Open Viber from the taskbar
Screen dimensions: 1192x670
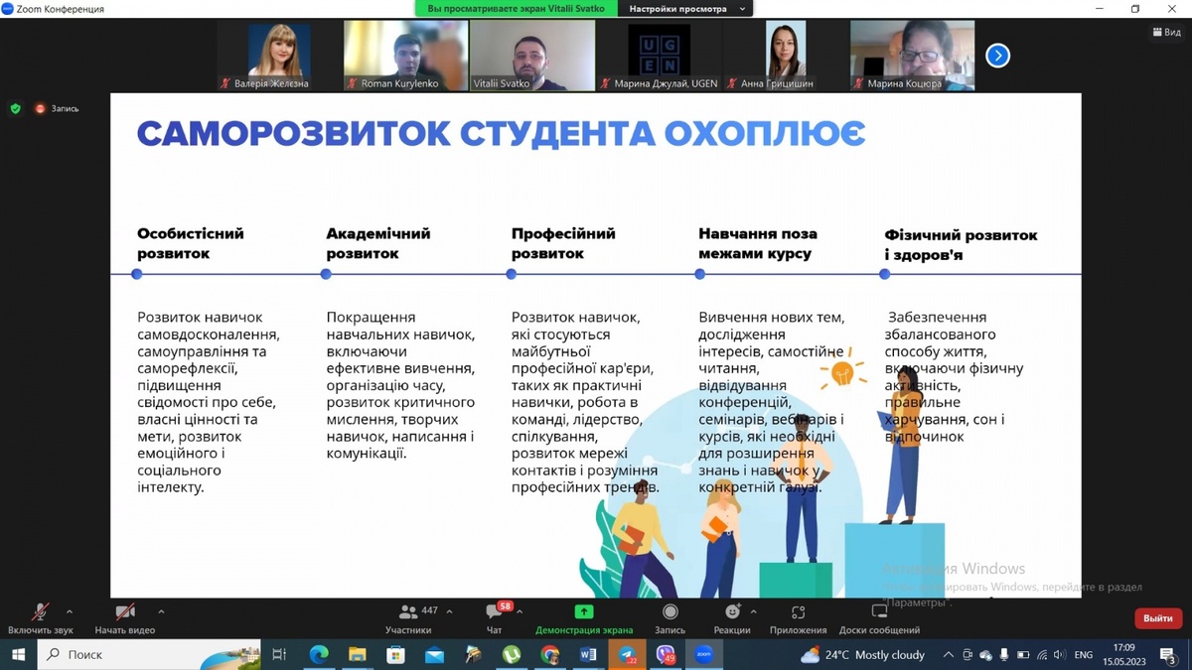point(666,654)
